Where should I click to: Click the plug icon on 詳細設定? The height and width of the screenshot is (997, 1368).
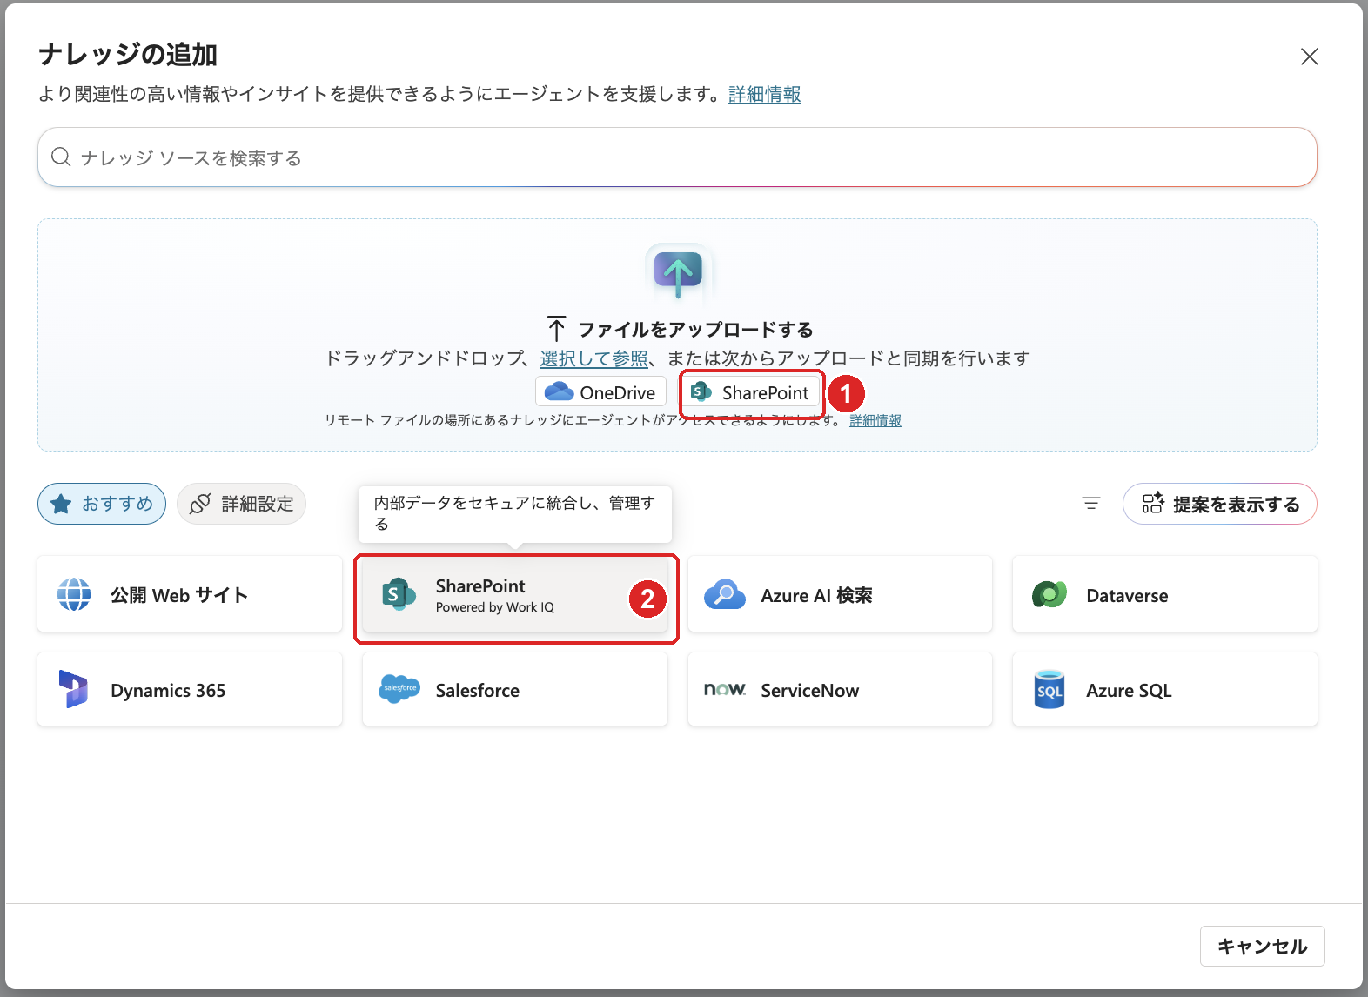200,504
